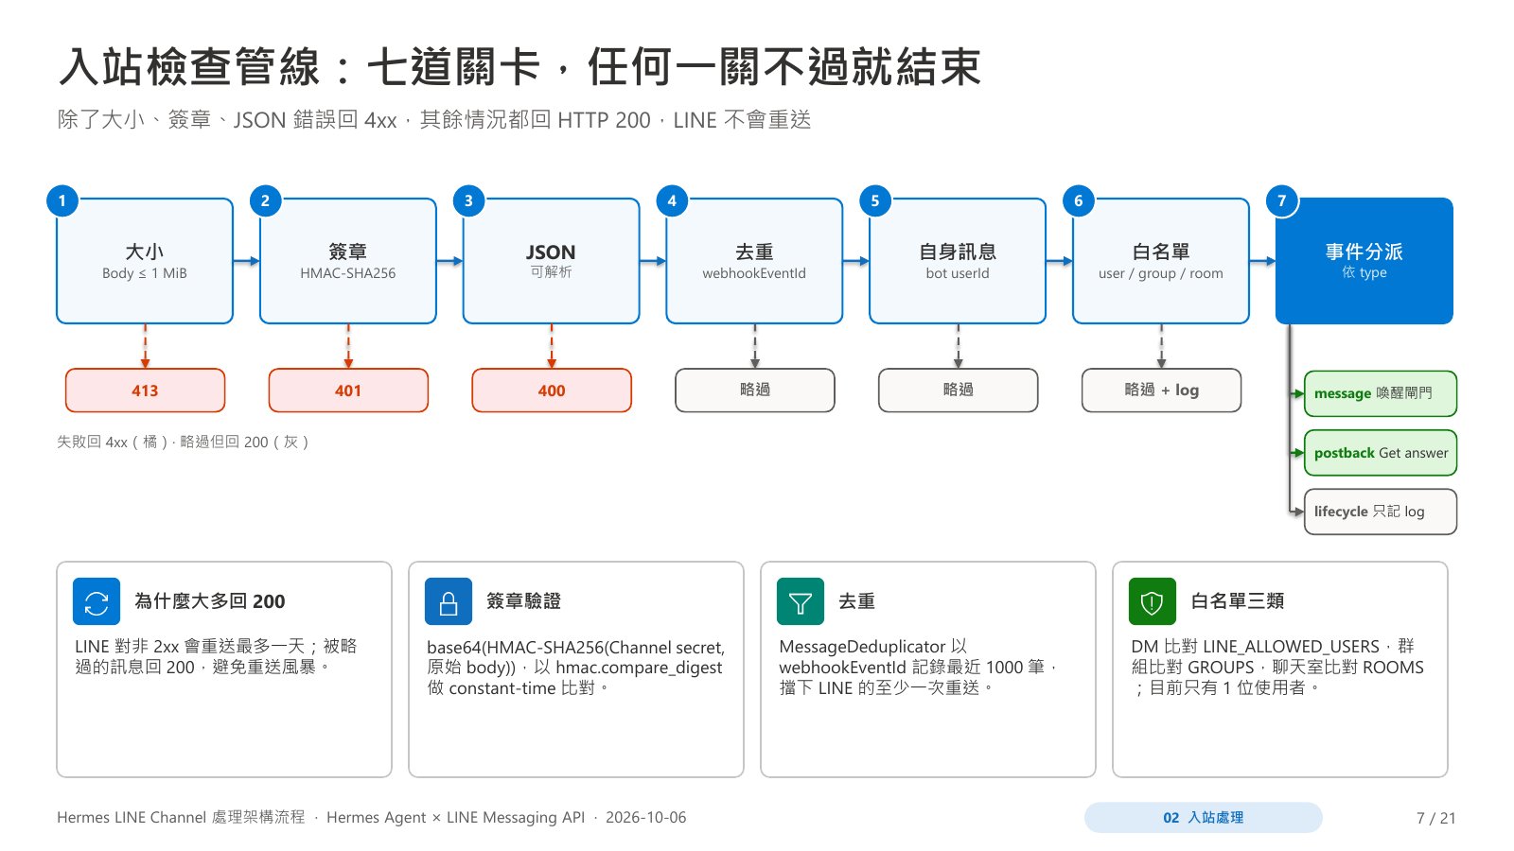Click the red 413 result box
This screenshot has width=1514, height=851.
pyautogui.click(x=145, y=391)
